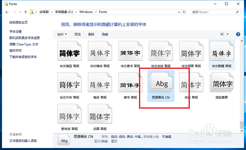The image size is (246, 150).
Task: Click the Fonts folder icon in address bar
Action: click(x=32, y=12)
